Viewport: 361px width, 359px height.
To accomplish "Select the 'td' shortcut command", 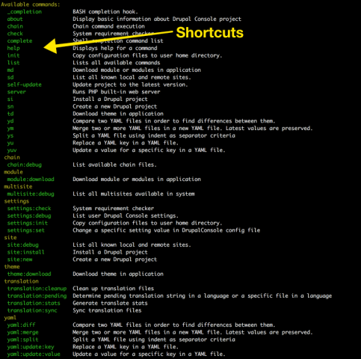I will coord(10,114).
